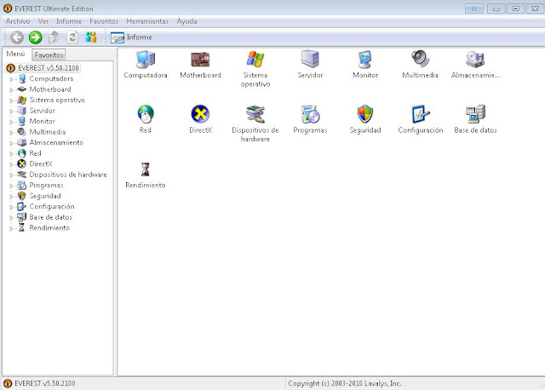Open the Ayuda menu
The image size is (545, 390).
point(186,21)
